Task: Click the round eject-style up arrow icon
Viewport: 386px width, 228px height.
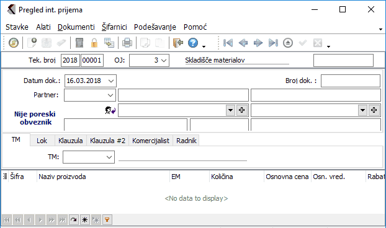Action: pos(288,43)
